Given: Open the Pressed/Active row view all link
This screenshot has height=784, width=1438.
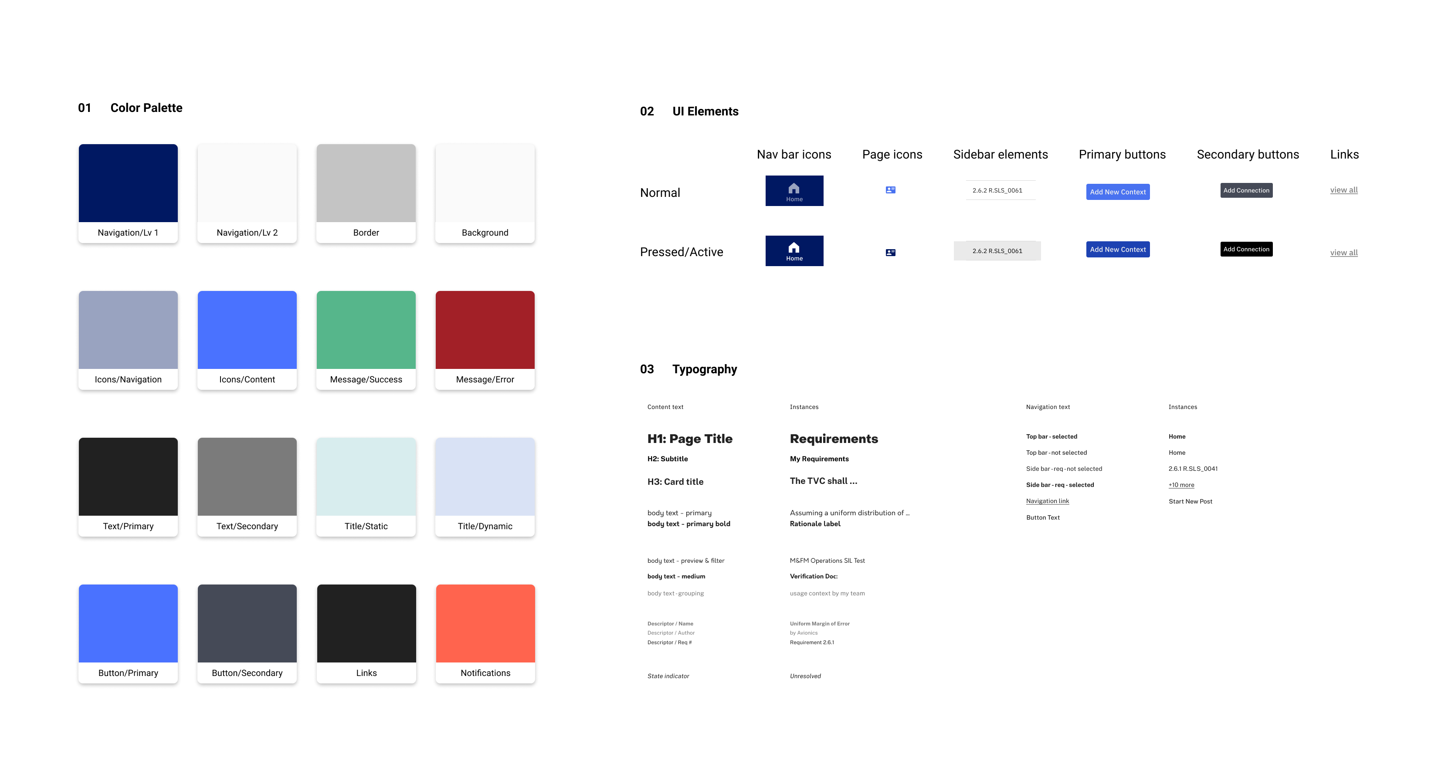Looking at the screenshot, I should [1344, 253].
